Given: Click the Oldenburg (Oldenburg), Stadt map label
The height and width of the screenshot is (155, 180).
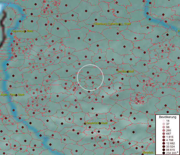Looking at the screenshot, I should coord(112,24).
